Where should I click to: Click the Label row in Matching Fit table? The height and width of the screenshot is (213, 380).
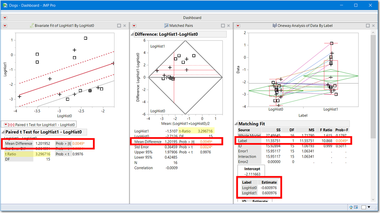click(x=293, y=141)
